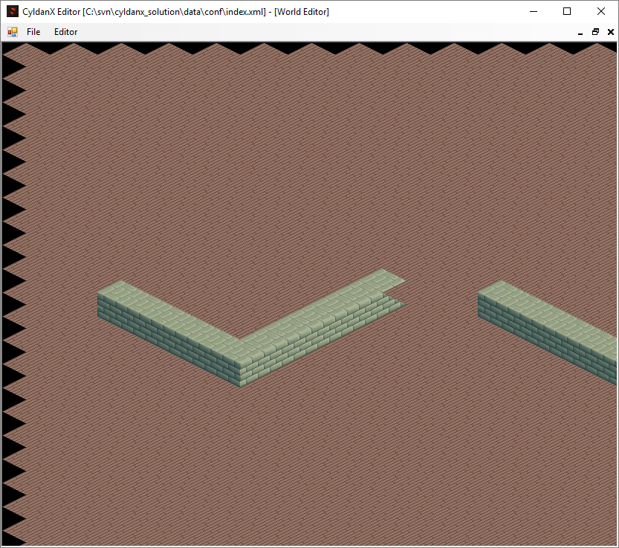Restore down the World Editor child window
Image resolution: width=619 pixels, height=548 pixels.
595,32
